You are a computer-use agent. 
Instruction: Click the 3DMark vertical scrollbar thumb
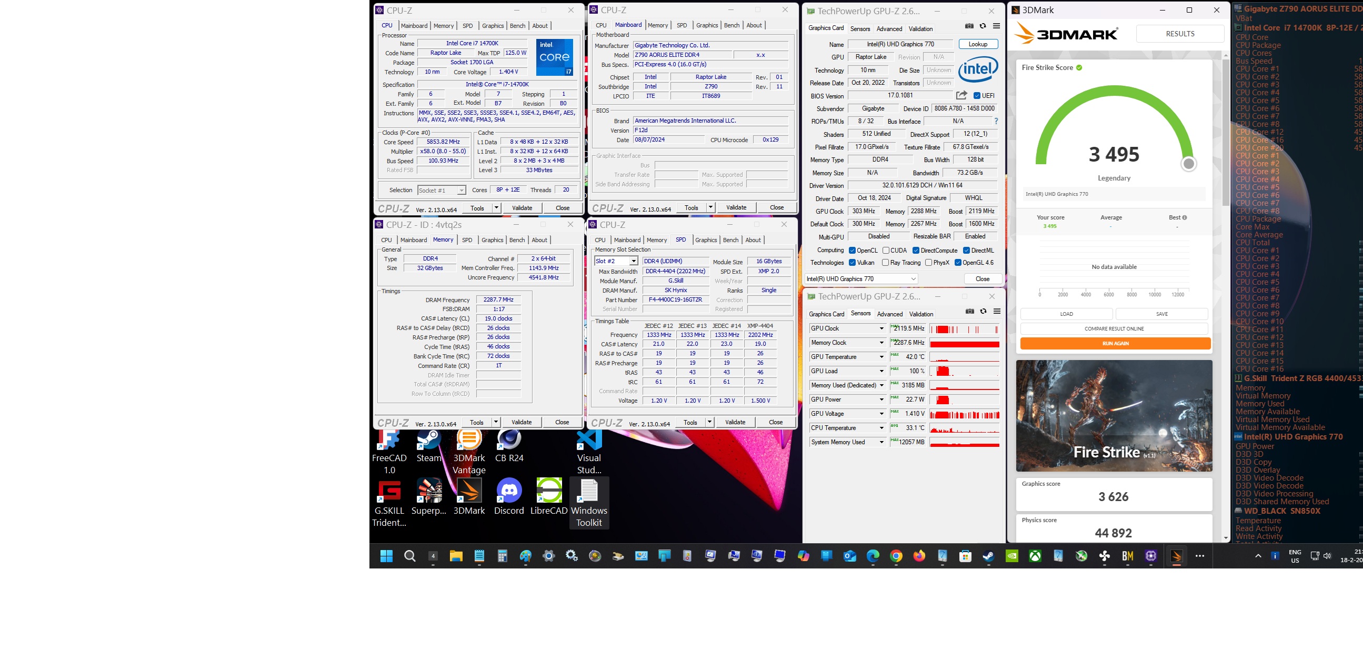click(x=1226, y=132)
